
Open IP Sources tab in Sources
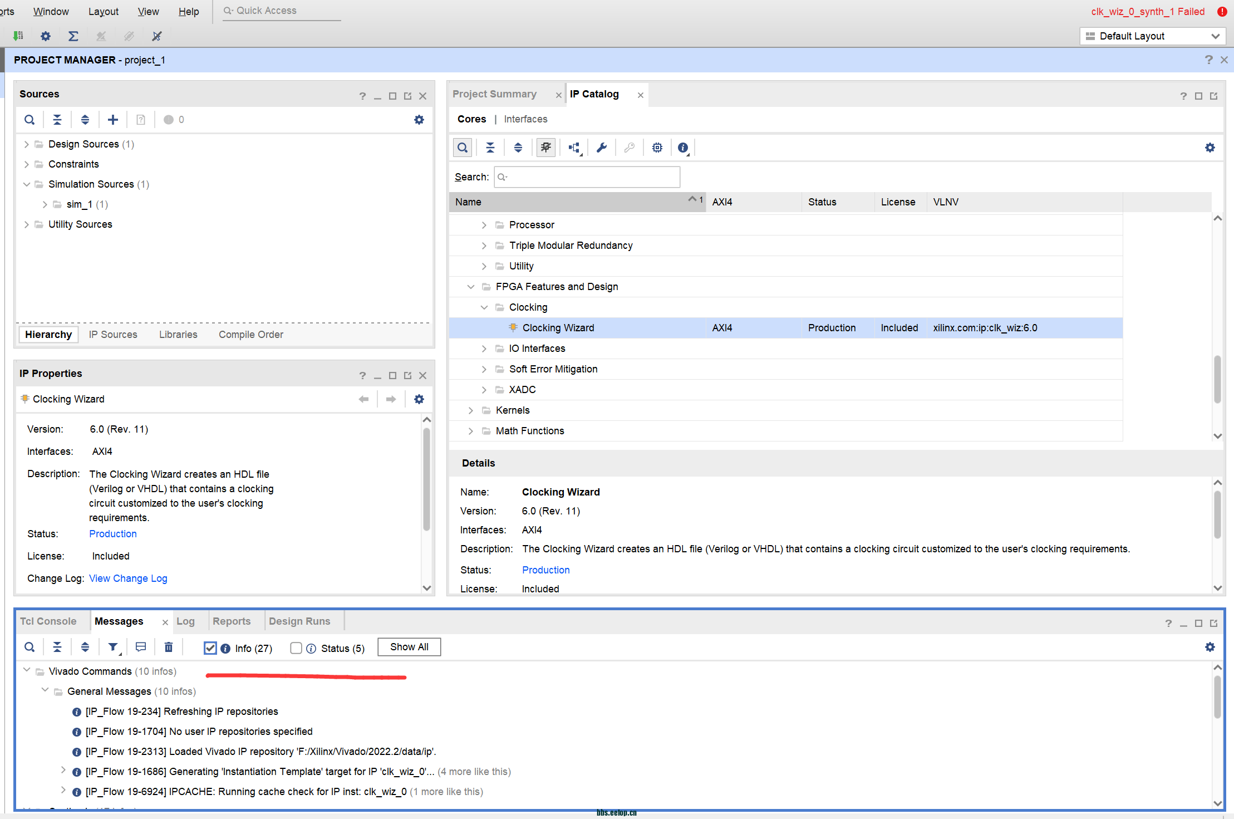[113, 335]
